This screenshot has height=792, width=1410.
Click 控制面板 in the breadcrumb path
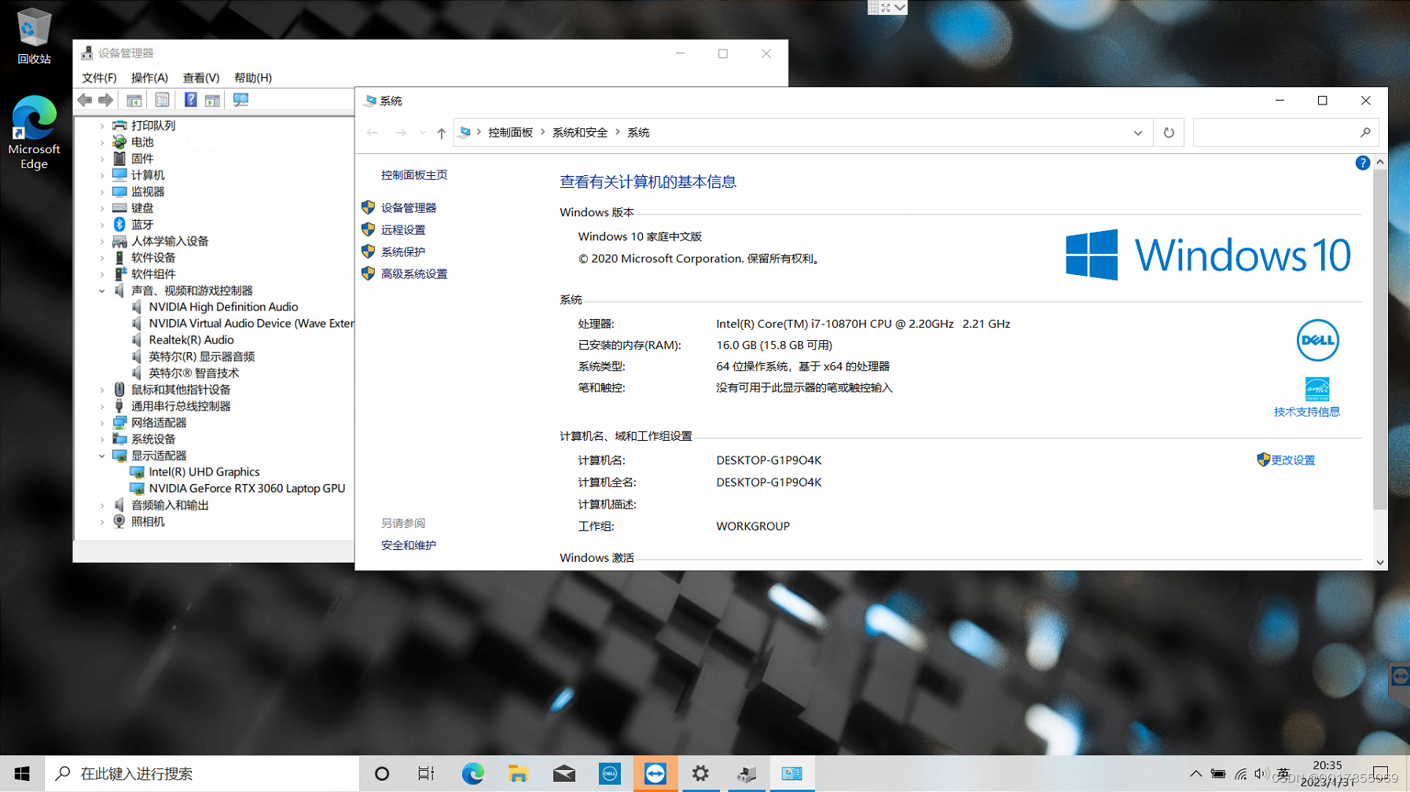point(511,133)
